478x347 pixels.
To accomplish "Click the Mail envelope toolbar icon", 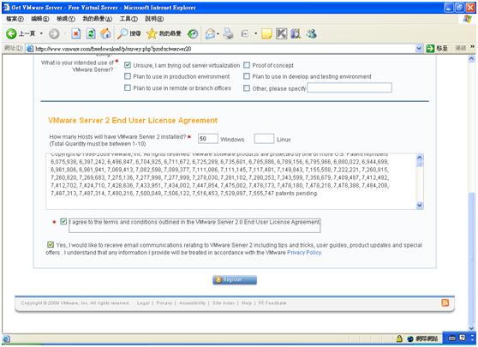I will [x=210, y=33].
